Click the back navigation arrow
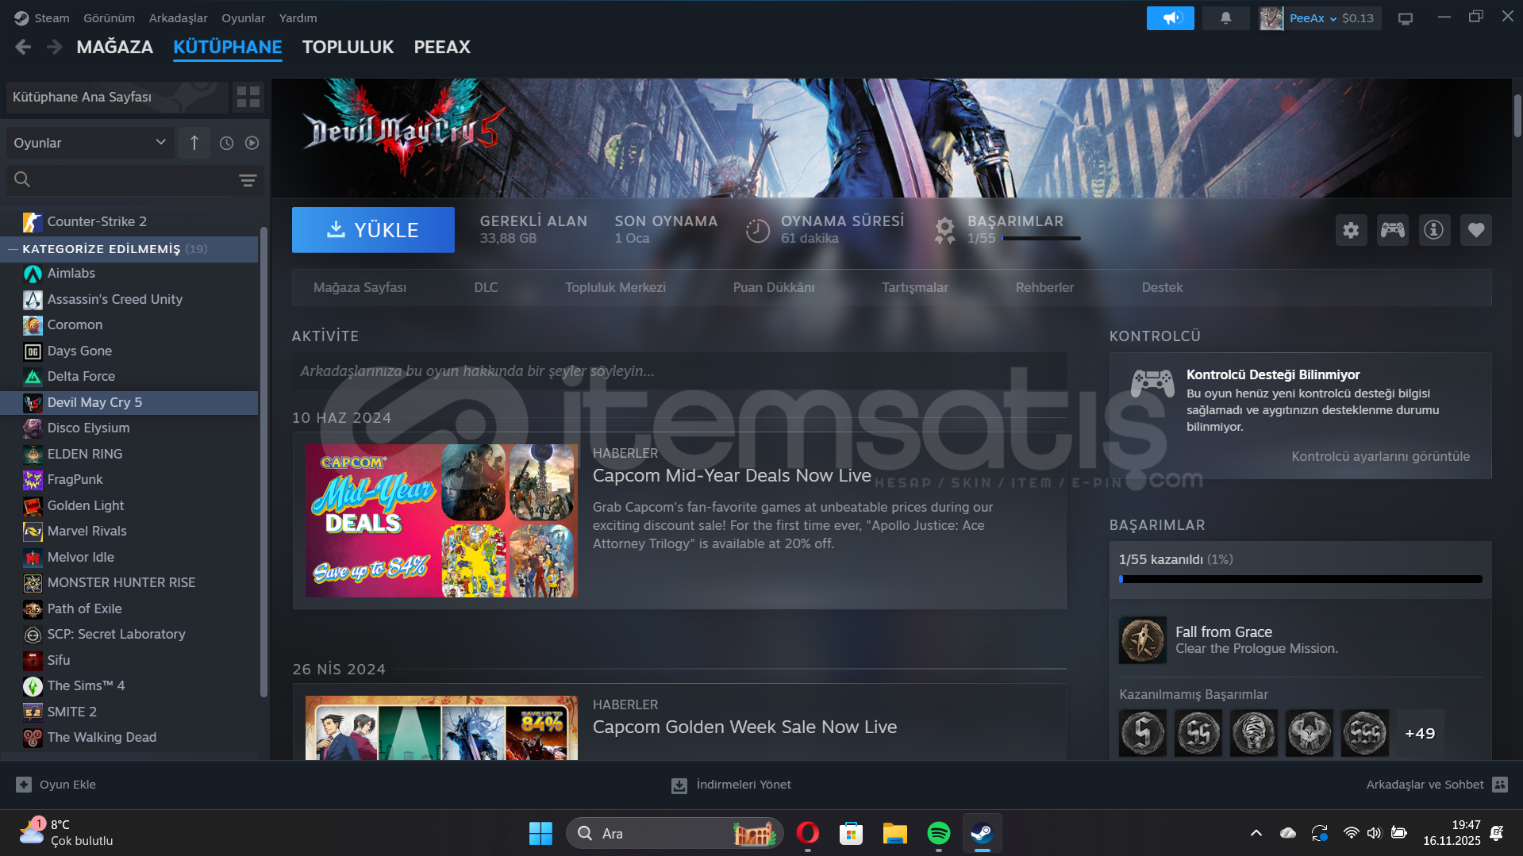Screen dimensions: 1523x856 (x=23, y=48)
